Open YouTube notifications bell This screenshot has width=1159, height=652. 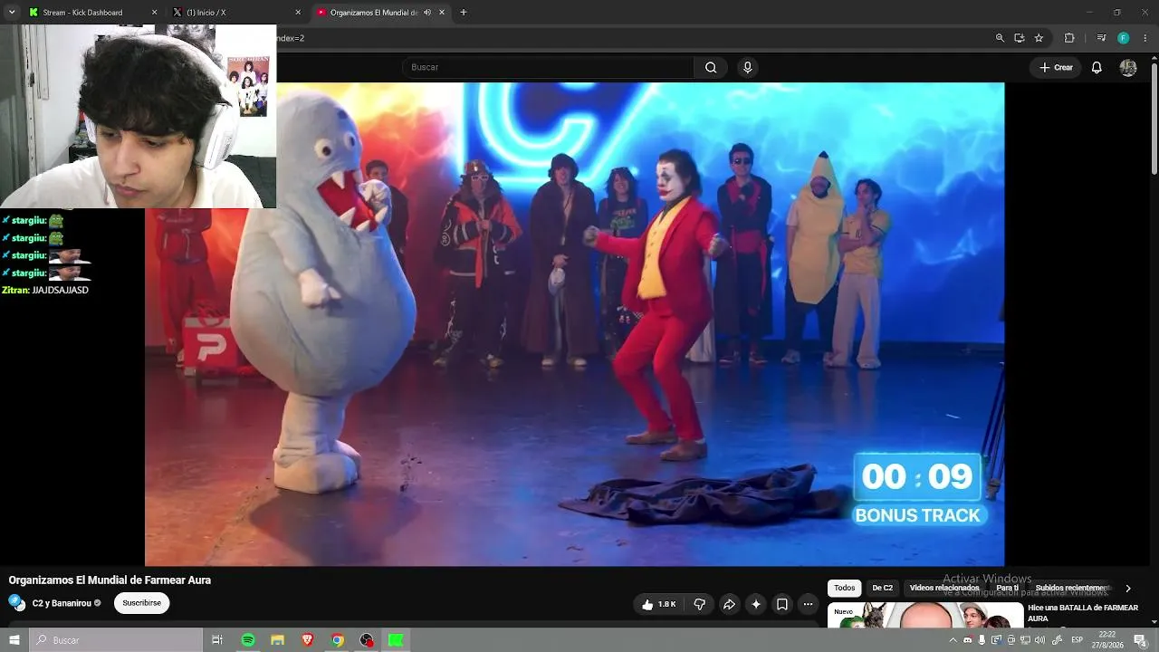(x=1097, y=67)
